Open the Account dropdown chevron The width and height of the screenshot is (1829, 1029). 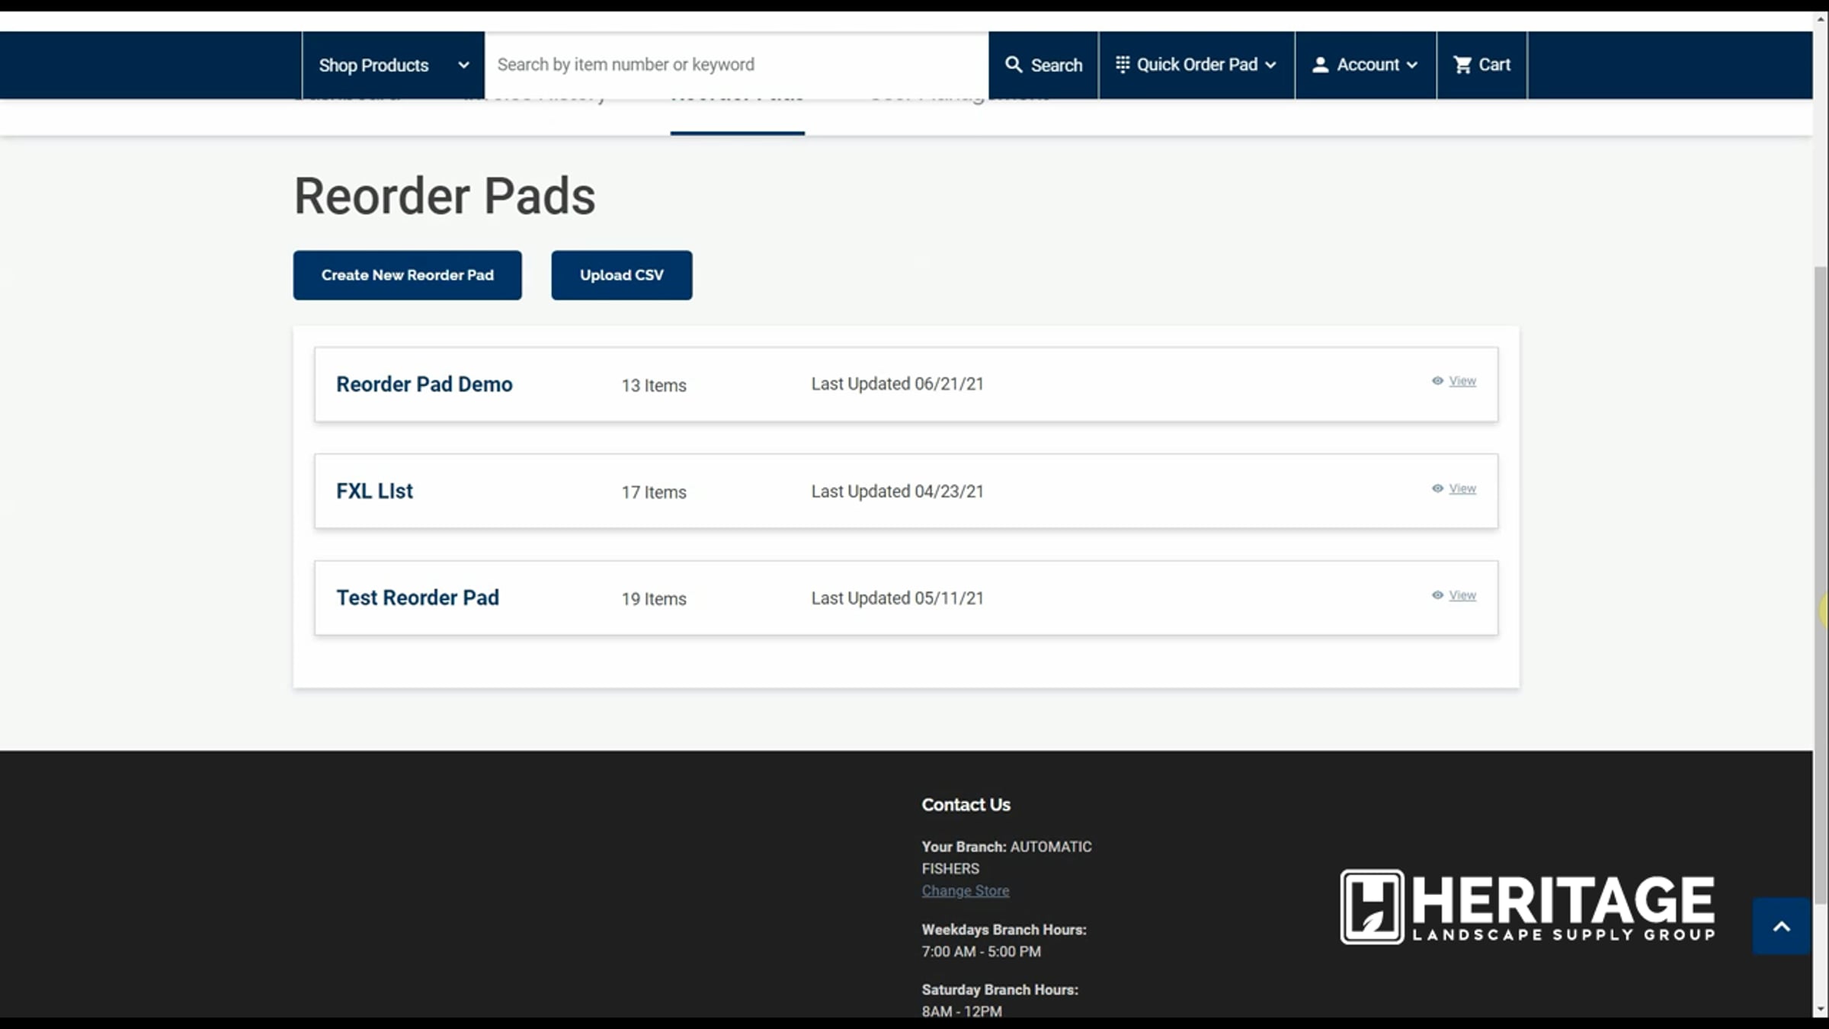pos(1412,65)
